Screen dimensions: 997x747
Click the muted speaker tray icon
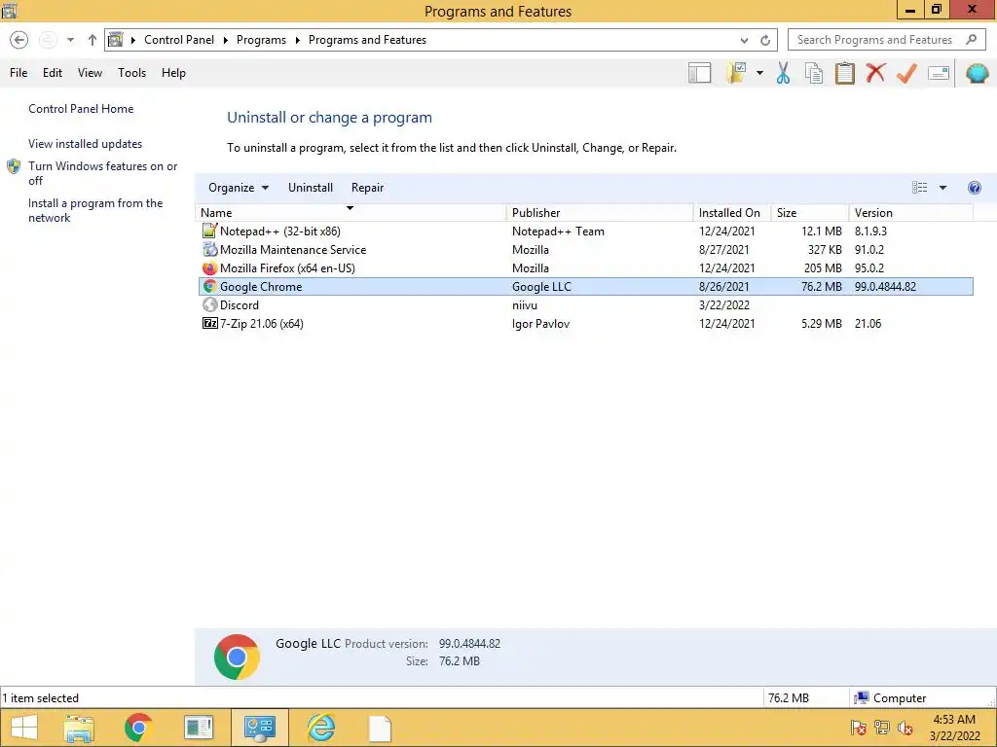pyautogui.click(x=905, y=728)
